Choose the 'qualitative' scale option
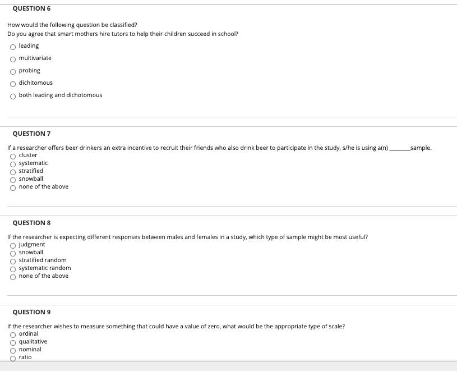457x371 pixels. tap(12, 342)
